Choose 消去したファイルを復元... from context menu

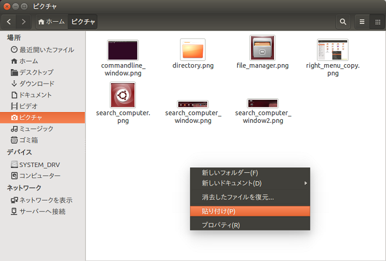[250, 197]
